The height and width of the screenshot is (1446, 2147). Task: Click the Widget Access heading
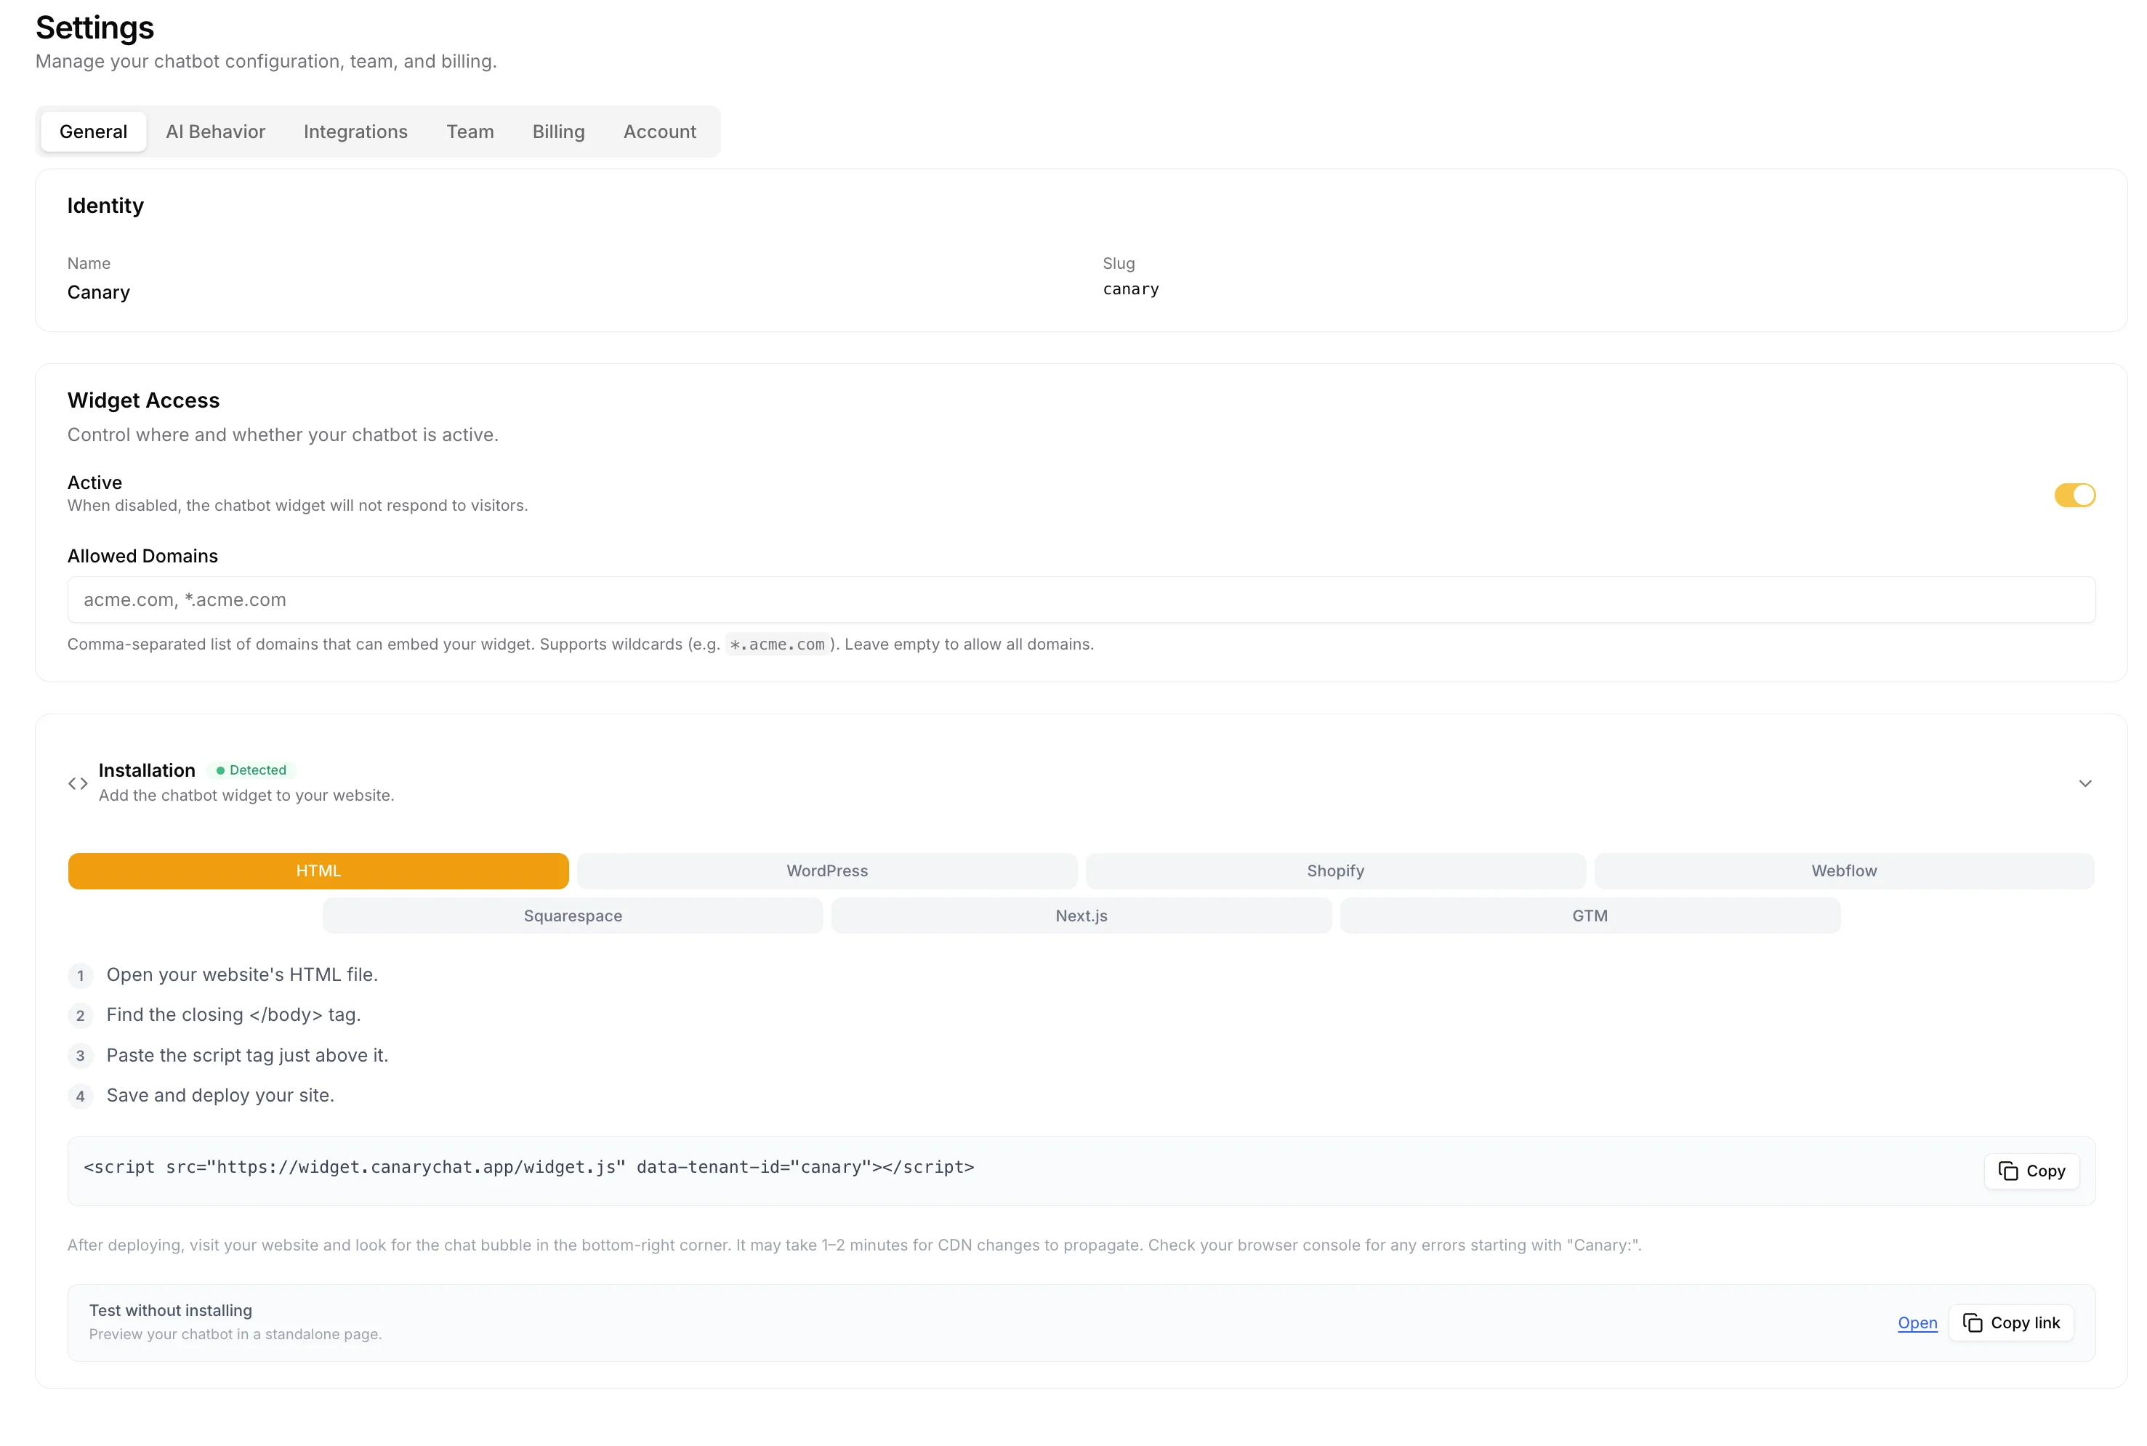click(x=143, y=400)
